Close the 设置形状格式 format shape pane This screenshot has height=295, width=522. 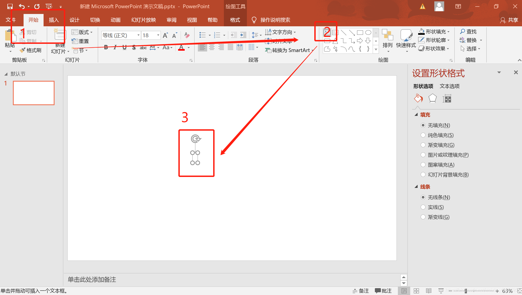pos(516,72)
